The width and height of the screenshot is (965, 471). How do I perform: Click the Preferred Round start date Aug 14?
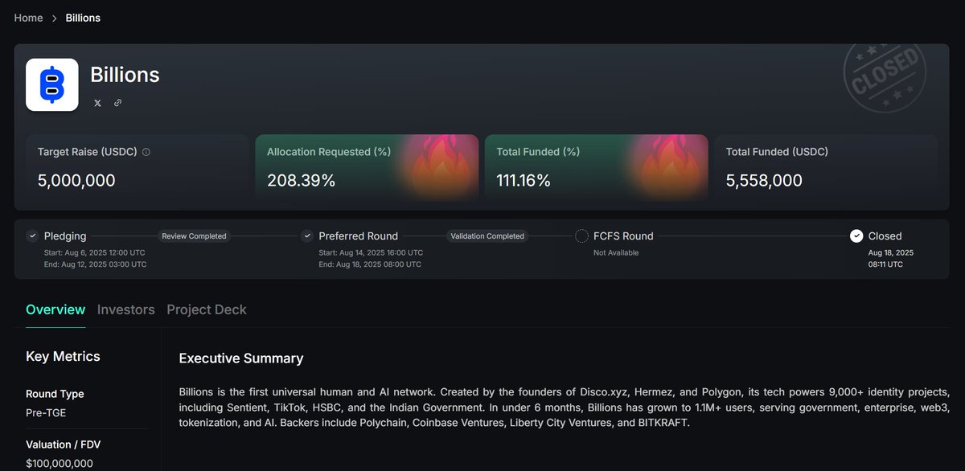371,252
